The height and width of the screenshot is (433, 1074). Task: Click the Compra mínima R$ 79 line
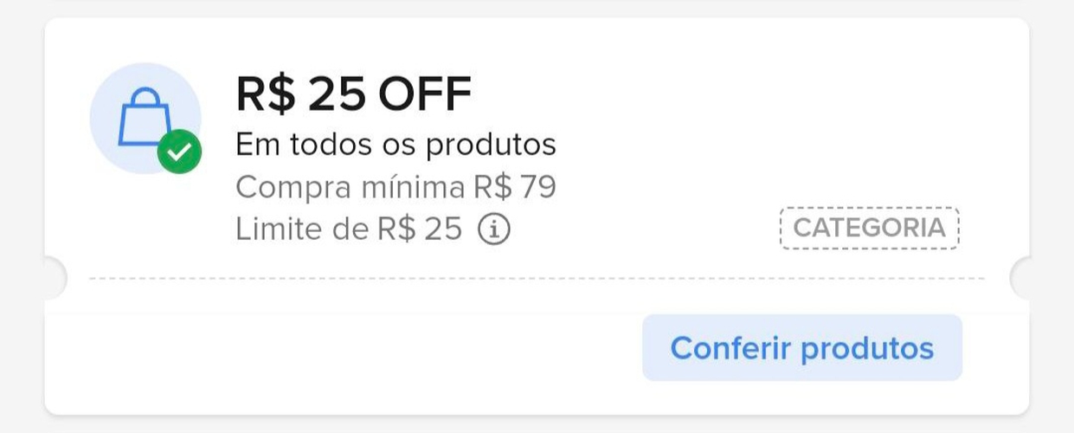[x=396, y=187]
